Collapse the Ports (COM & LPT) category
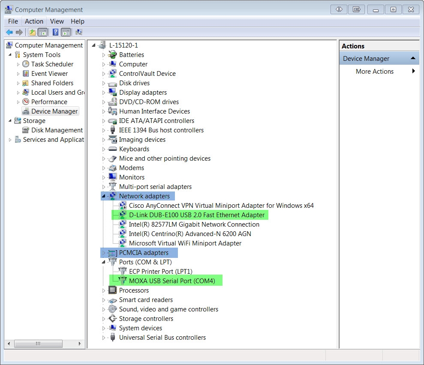Image resolution: width=424 pixels, height=365 pixels. (x=104, y=262)
